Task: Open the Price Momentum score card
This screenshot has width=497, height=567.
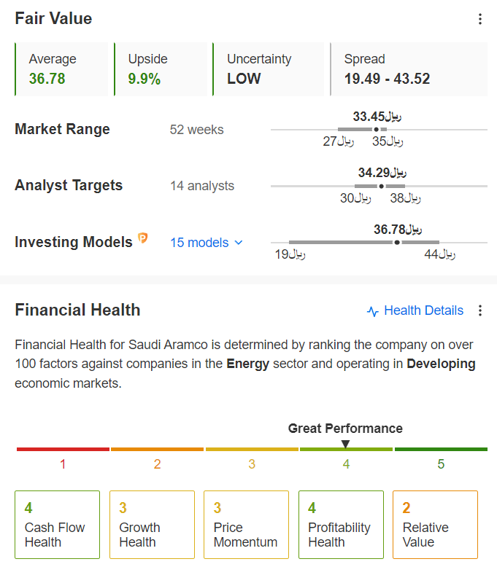Action: tap(247, 524)
